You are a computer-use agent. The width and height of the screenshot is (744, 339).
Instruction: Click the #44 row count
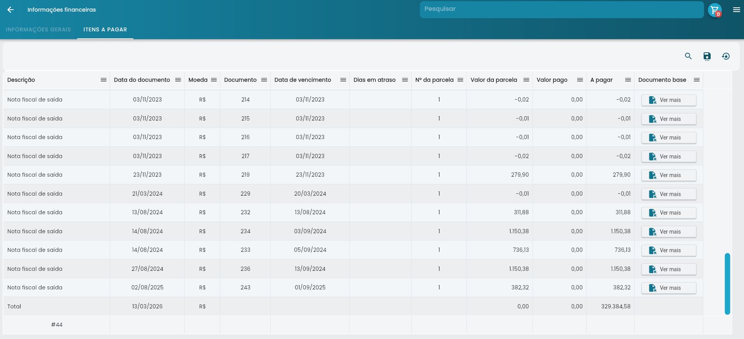tap(57, 325)
